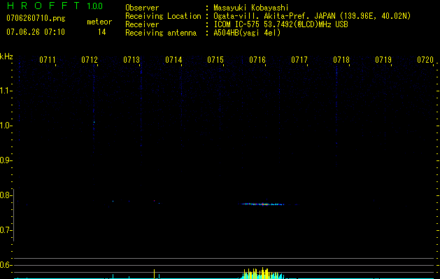Click the 0.8 frequency axis label
This screenshot has height=279, width=440.
[6, 195]
